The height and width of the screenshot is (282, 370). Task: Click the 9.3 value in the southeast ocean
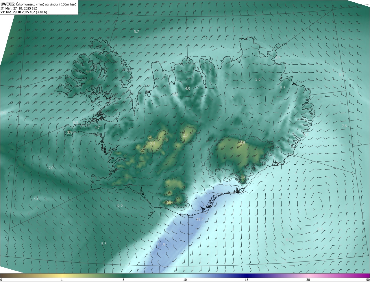point(320,229)
